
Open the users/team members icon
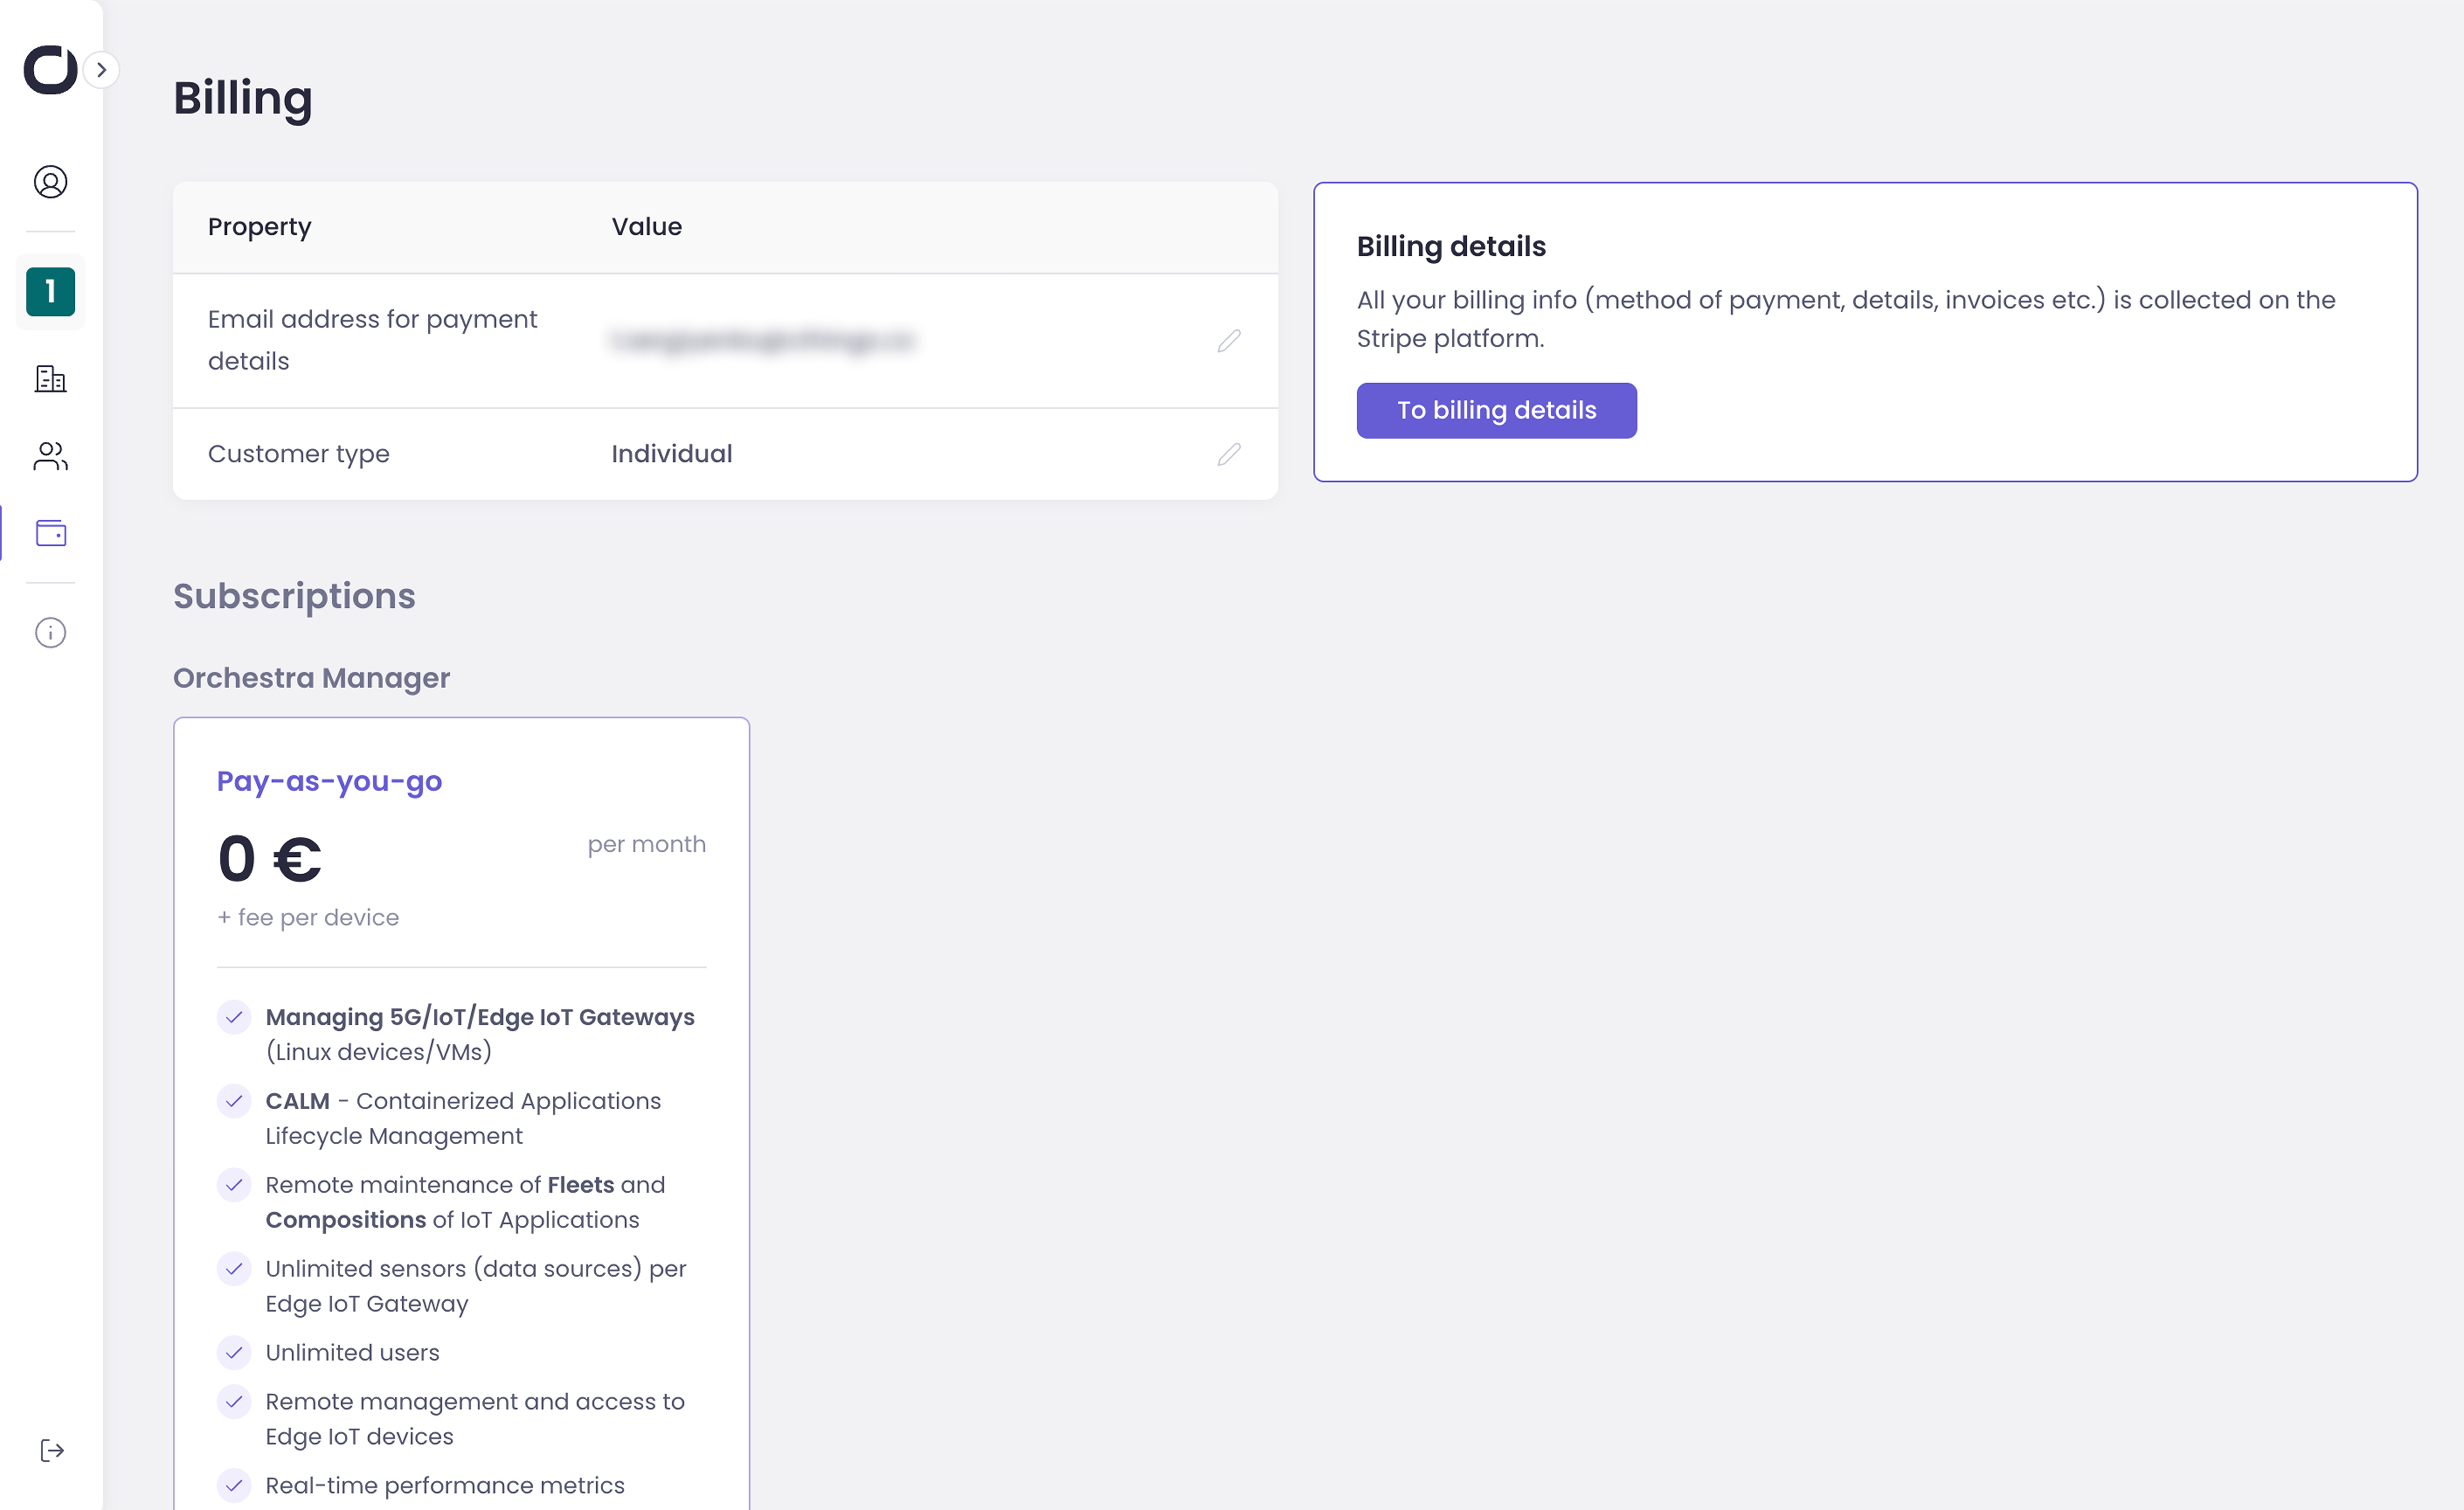50,456
